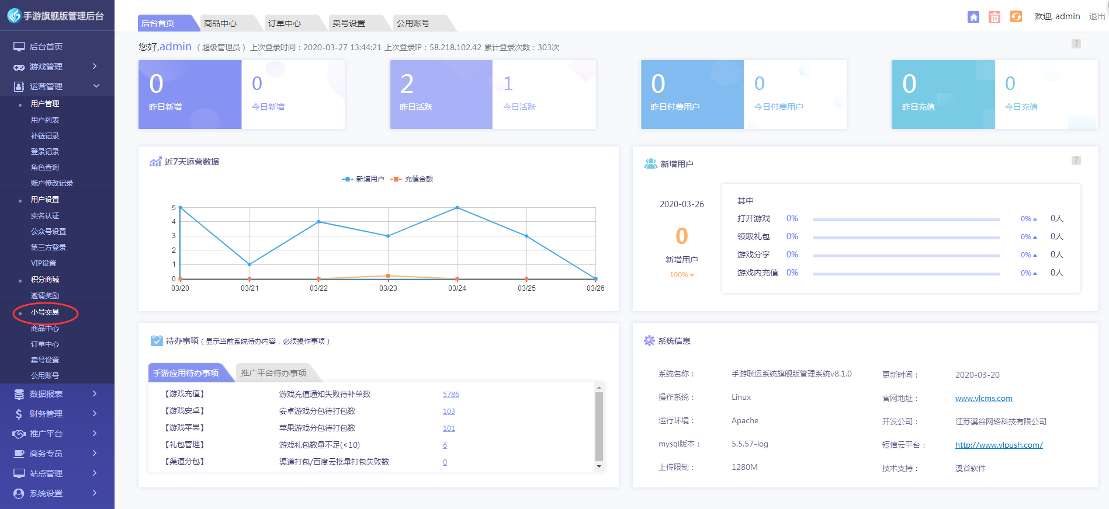This screenshot has height=509, width=1109.
Task: Click the 待办事项 calendar icon
Action: pyautogui.click(x=157, y=340)
